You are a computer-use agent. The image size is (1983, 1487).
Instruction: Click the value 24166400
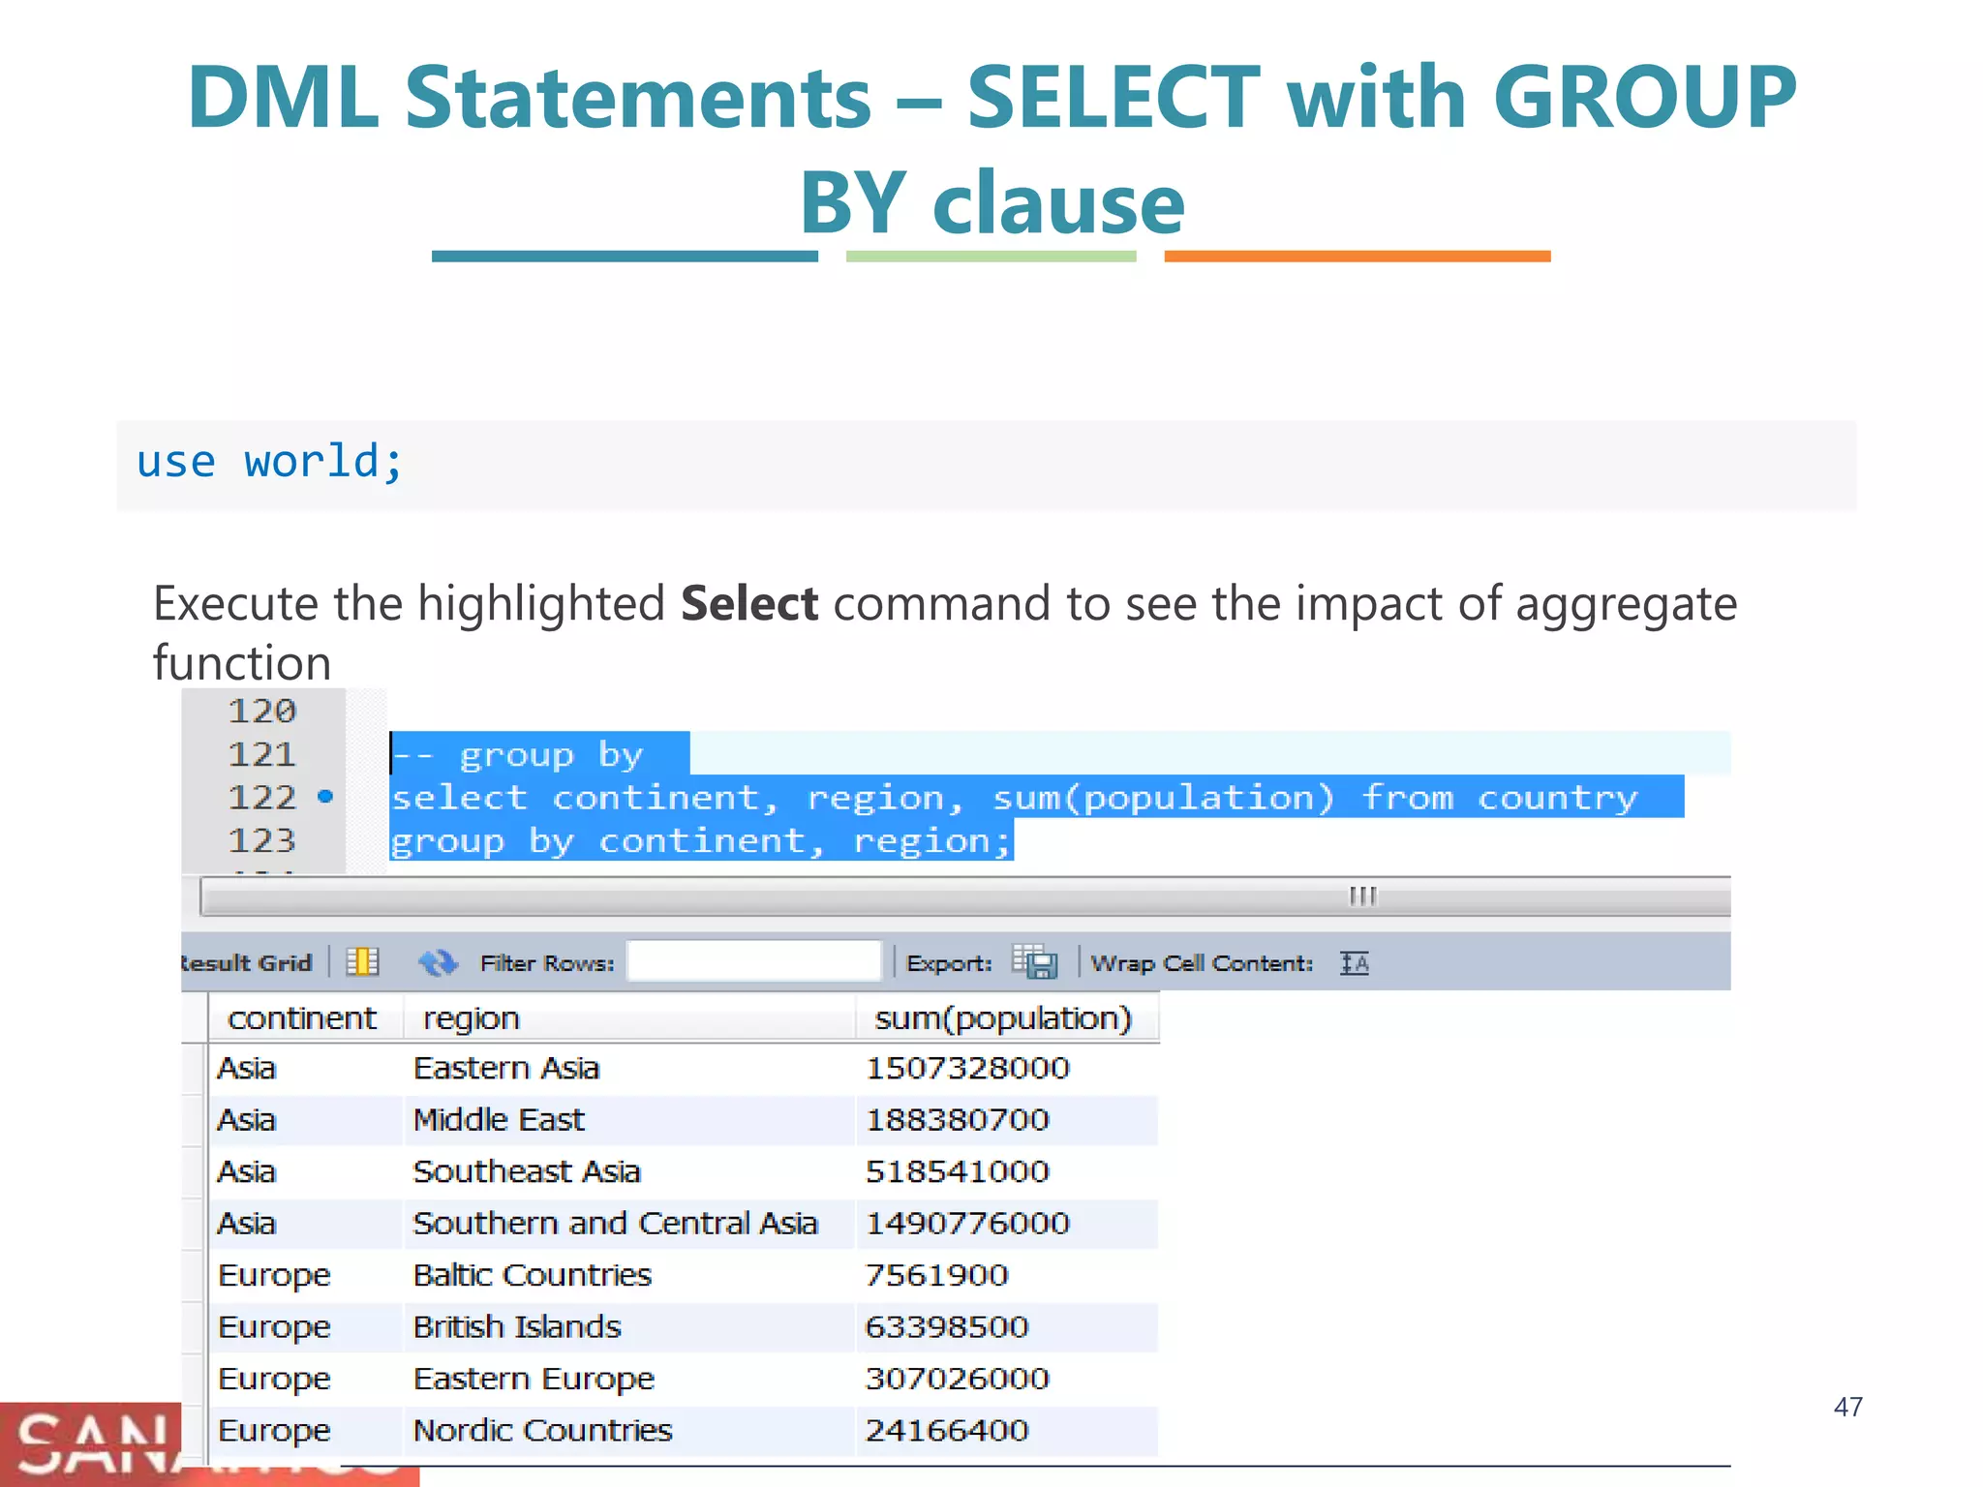point(947,1431)
